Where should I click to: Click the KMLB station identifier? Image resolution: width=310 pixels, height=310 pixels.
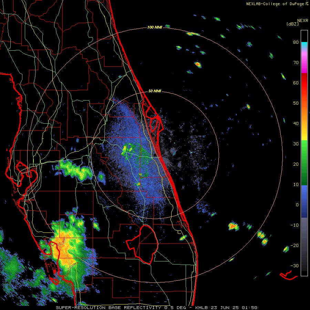tap(202, 308)
